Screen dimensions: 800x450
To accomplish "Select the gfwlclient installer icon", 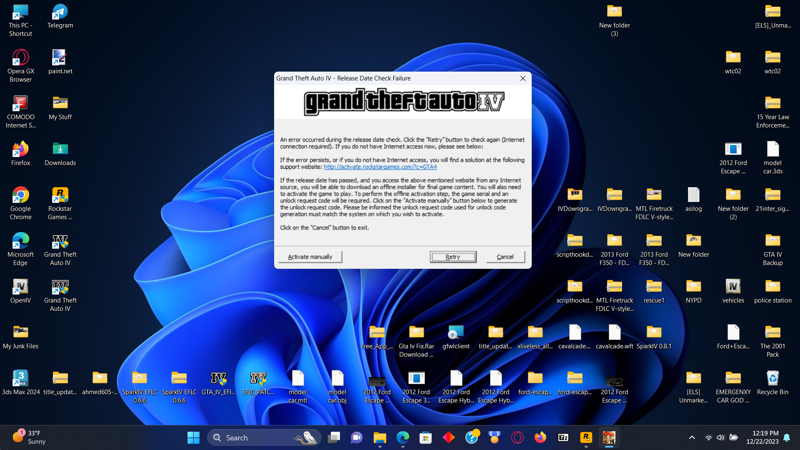I will click(456, 332).
